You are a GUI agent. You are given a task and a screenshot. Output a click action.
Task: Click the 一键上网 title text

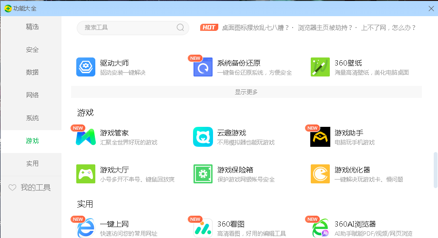click(x=114, y=224)
